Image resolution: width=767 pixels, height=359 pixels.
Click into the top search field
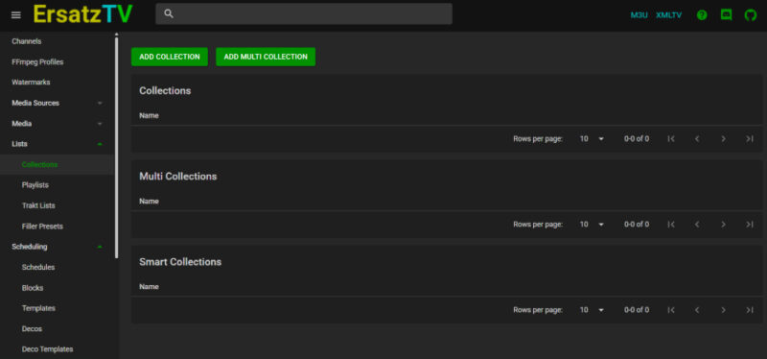tap(304, 13)
